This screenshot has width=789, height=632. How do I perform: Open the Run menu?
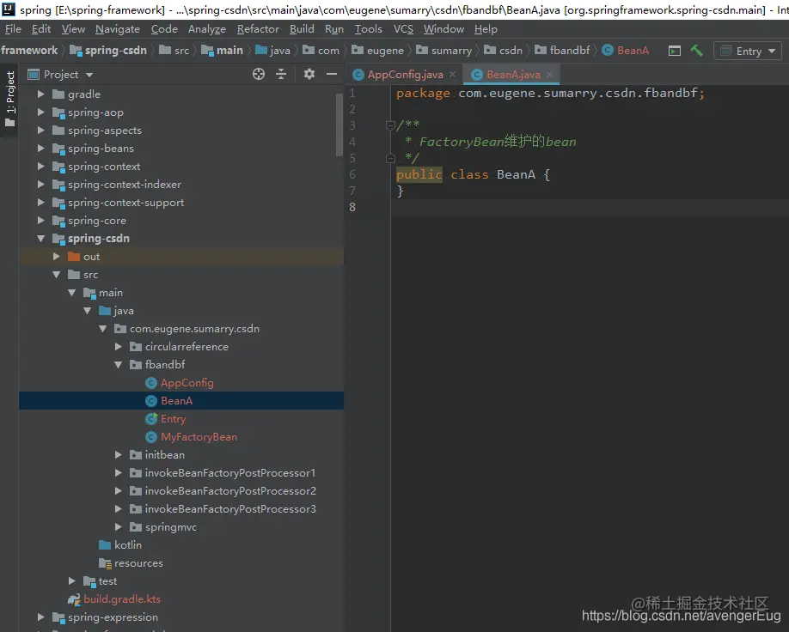[334, 29]
